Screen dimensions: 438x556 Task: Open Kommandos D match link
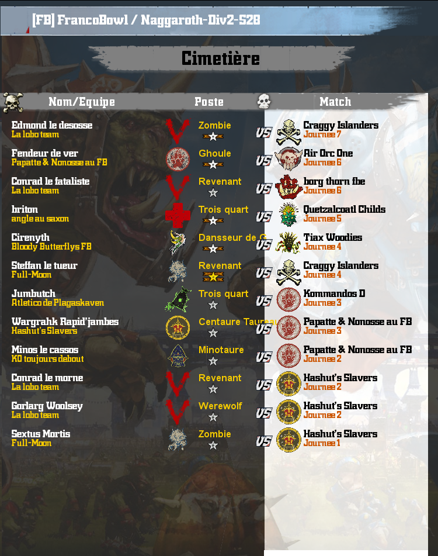click(334, 293)
